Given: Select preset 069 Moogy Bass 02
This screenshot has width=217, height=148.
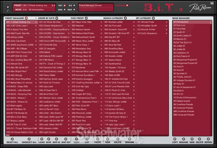Looking at the screenshot, I should 81,53.
